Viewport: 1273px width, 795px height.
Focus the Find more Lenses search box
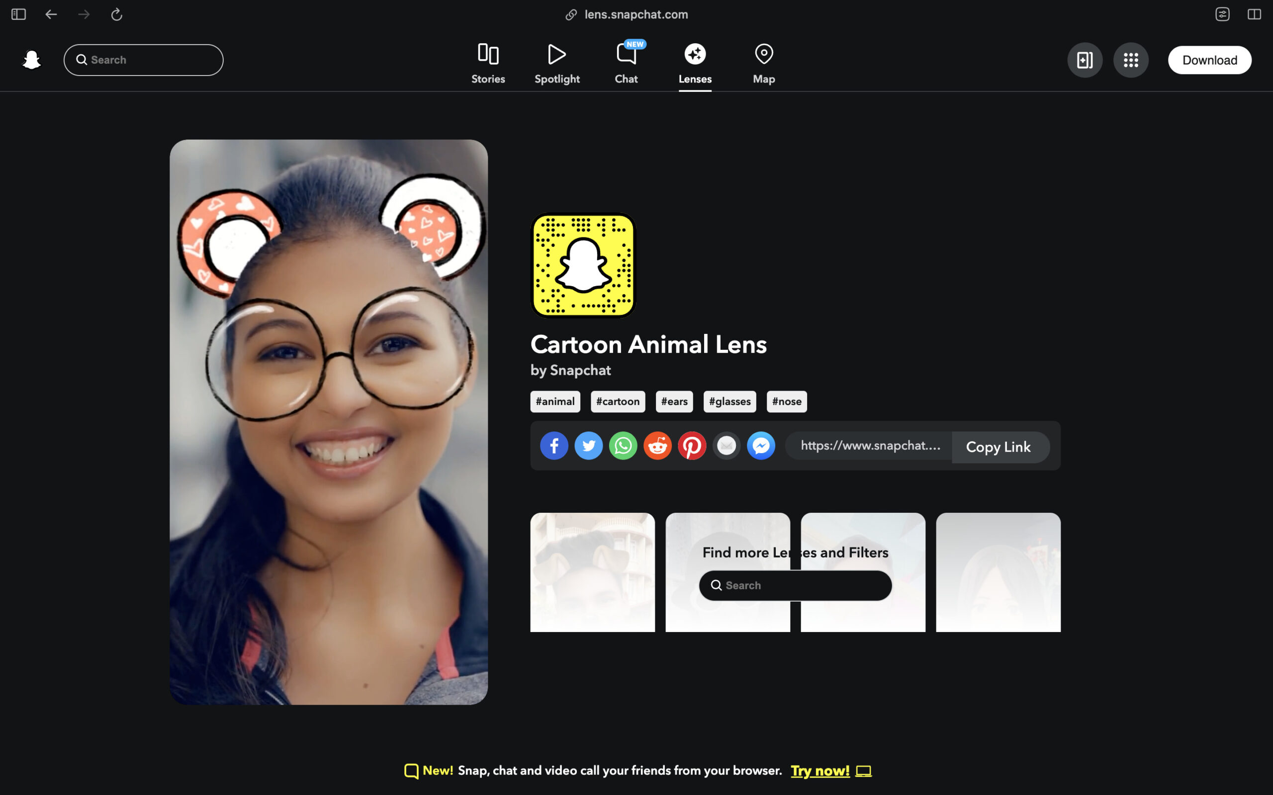point(795,585)
